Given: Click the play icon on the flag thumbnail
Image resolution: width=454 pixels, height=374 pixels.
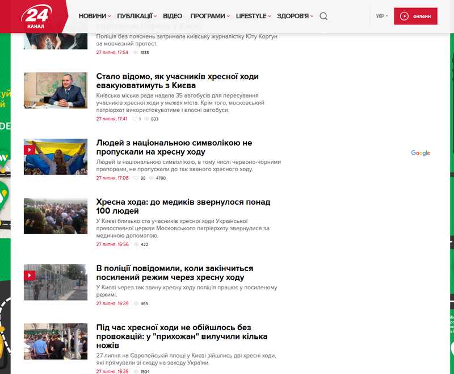Looking at the screenshot, I should [x=30, y=149].
